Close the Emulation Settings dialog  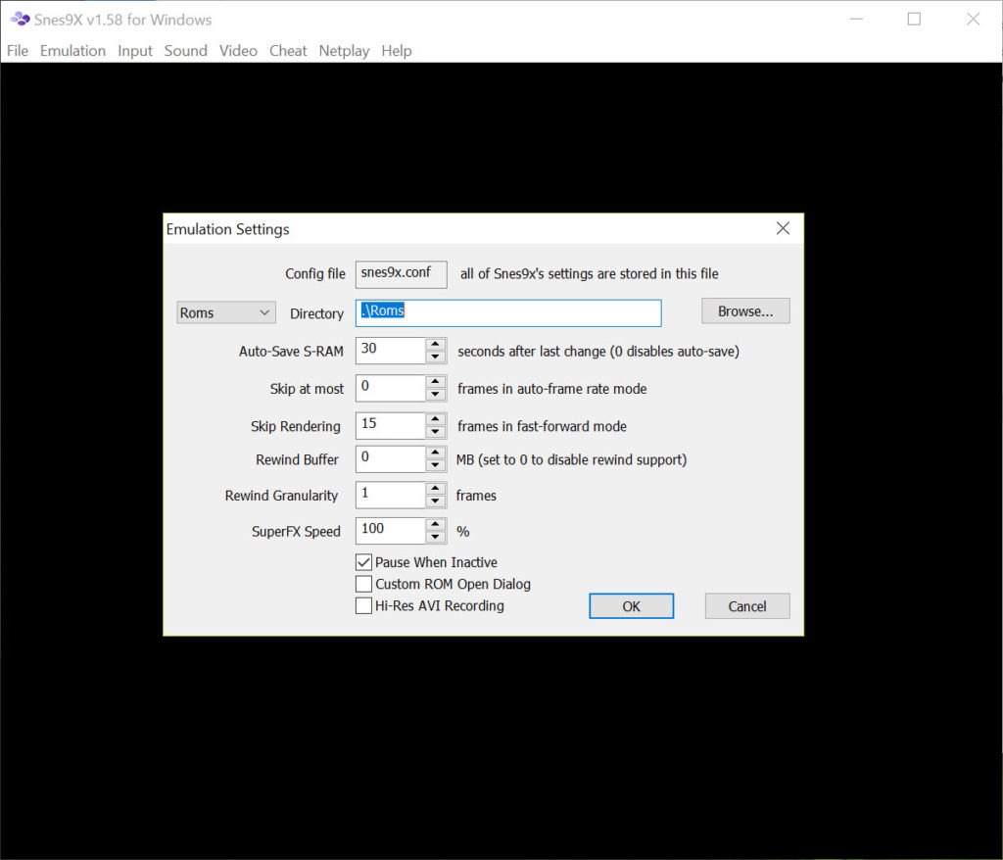[783, 228]
